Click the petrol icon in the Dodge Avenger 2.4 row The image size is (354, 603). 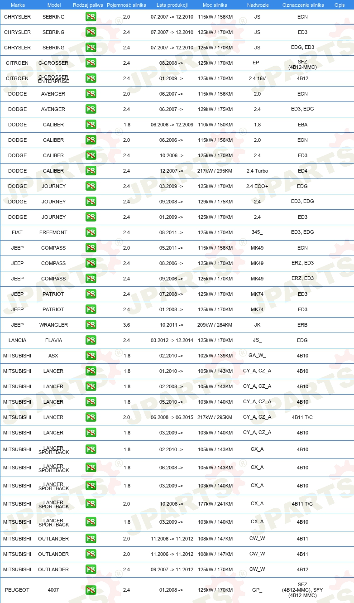point(91,109)
